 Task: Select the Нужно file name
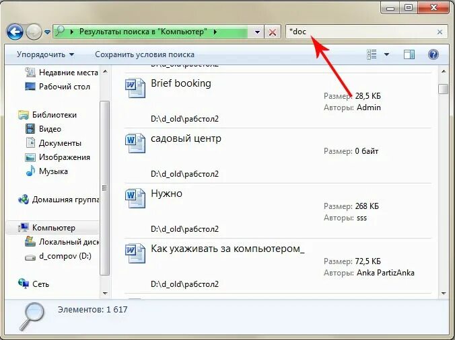tap(166, 194)
